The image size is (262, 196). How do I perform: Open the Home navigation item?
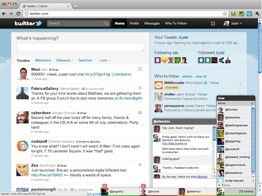(x=119, y=23)
